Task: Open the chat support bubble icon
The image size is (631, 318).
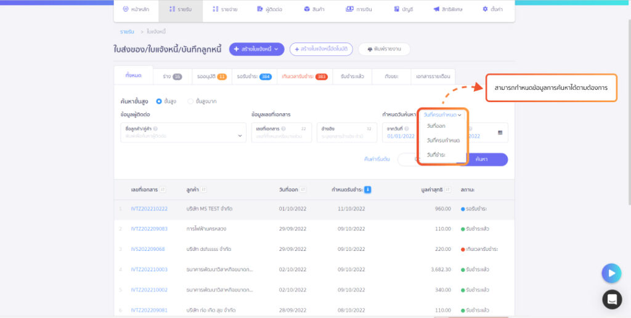Action: click(x=611, y=300)
